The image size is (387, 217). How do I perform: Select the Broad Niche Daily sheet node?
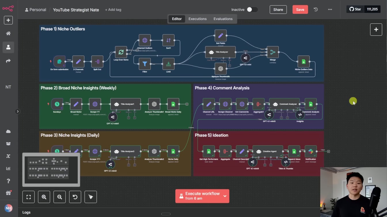click(173, 104)
